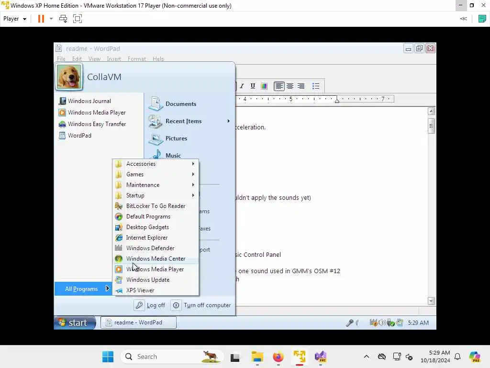Open Visual Studio on host taskbar
The image size is (490, 368).
click(320, 356)
